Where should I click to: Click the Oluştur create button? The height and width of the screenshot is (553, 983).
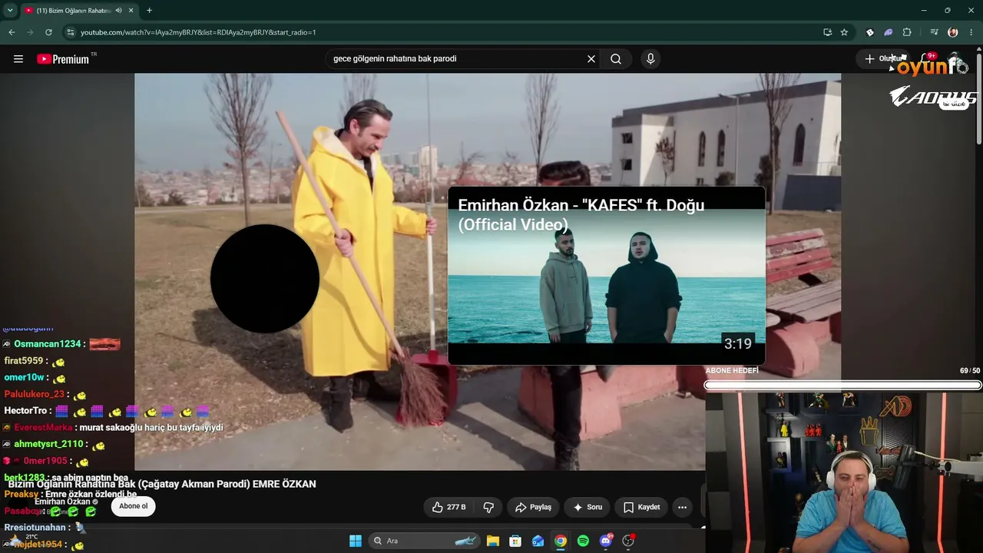point(885,59)
